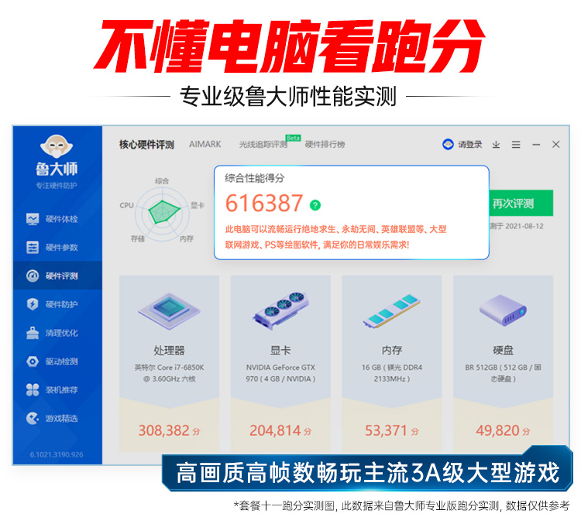Select 硬件评测 gauge icon in sidebar

pyautogui.click(x=33, y=276)
